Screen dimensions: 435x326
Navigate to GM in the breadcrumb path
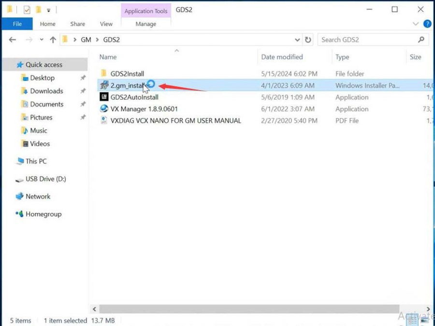tap(86, 40)
